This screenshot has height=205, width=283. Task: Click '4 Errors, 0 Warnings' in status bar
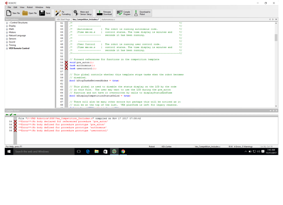(243, 146)
